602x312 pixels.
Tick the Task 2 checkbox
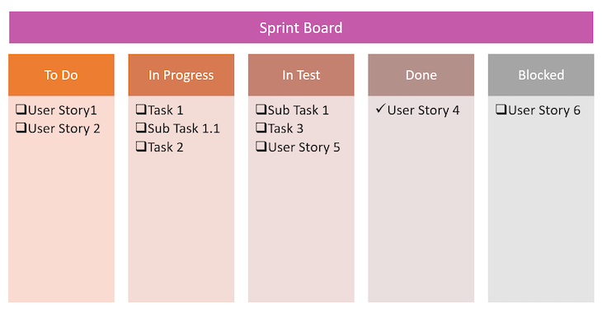click(x=141, y=146)
